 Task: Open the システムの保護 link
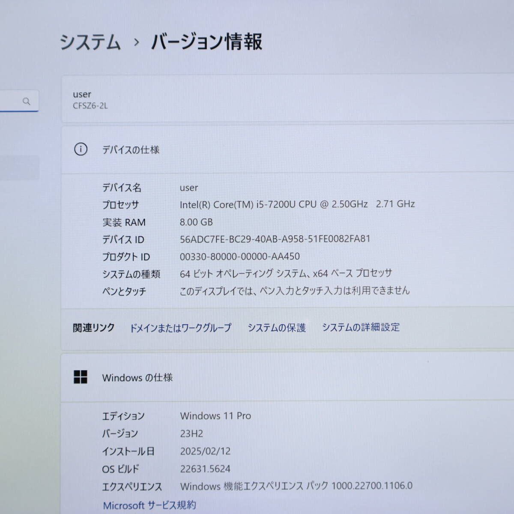(x=276, y=327)
